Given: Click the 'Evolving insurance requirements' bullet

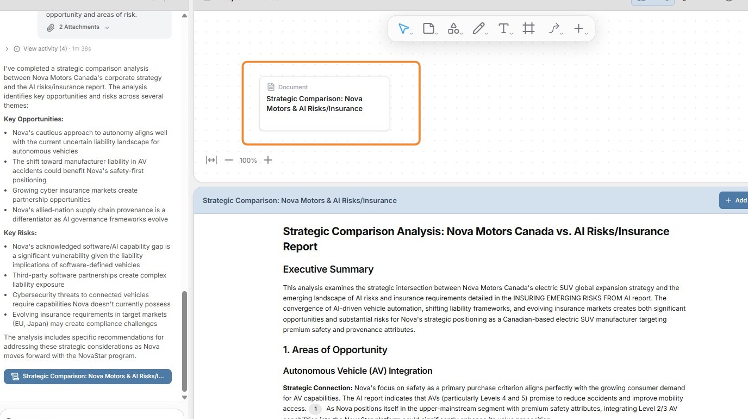Looking at the screenshot, I should click(x=90, y=319).
